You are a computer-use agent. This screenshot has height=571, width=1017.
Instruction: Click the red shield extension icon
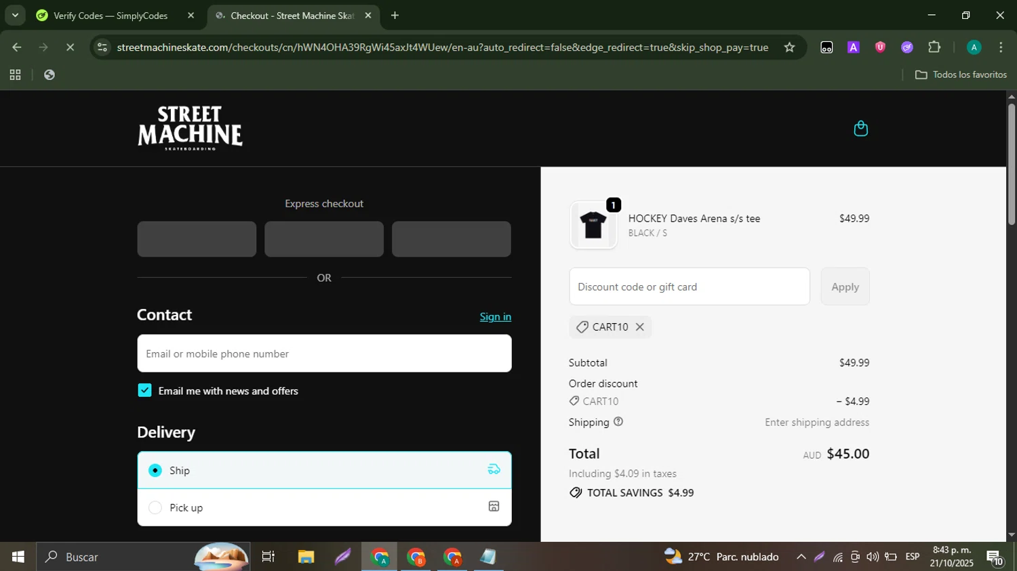(880, 47)
